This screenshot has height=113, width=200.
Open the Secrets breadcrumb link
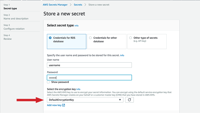[78, 5]
